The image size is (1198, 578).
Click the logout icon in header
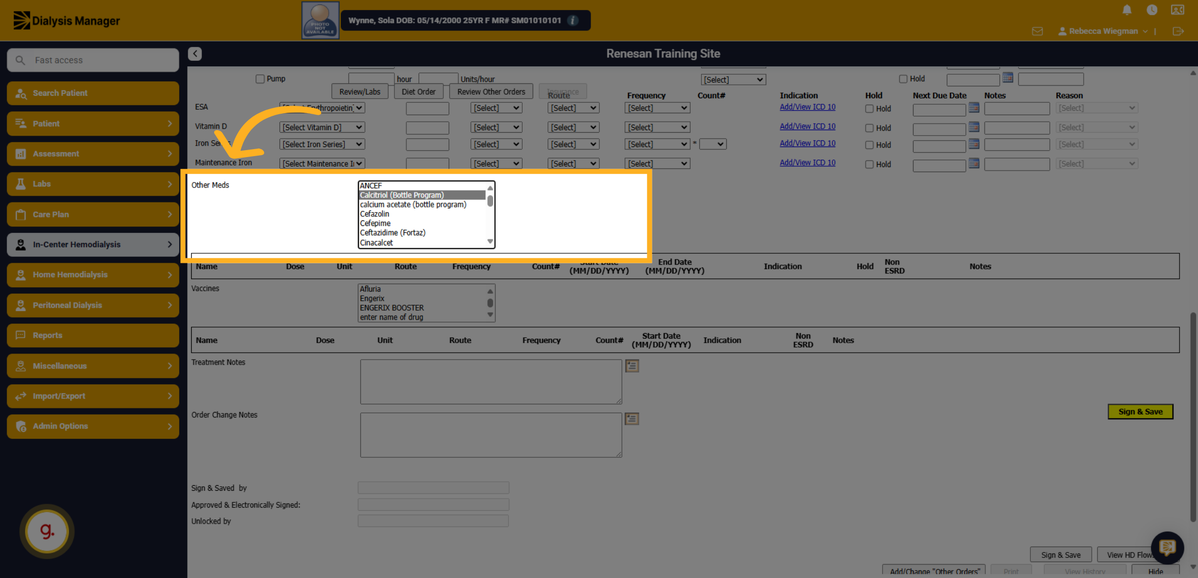(x=1178, y=31)
